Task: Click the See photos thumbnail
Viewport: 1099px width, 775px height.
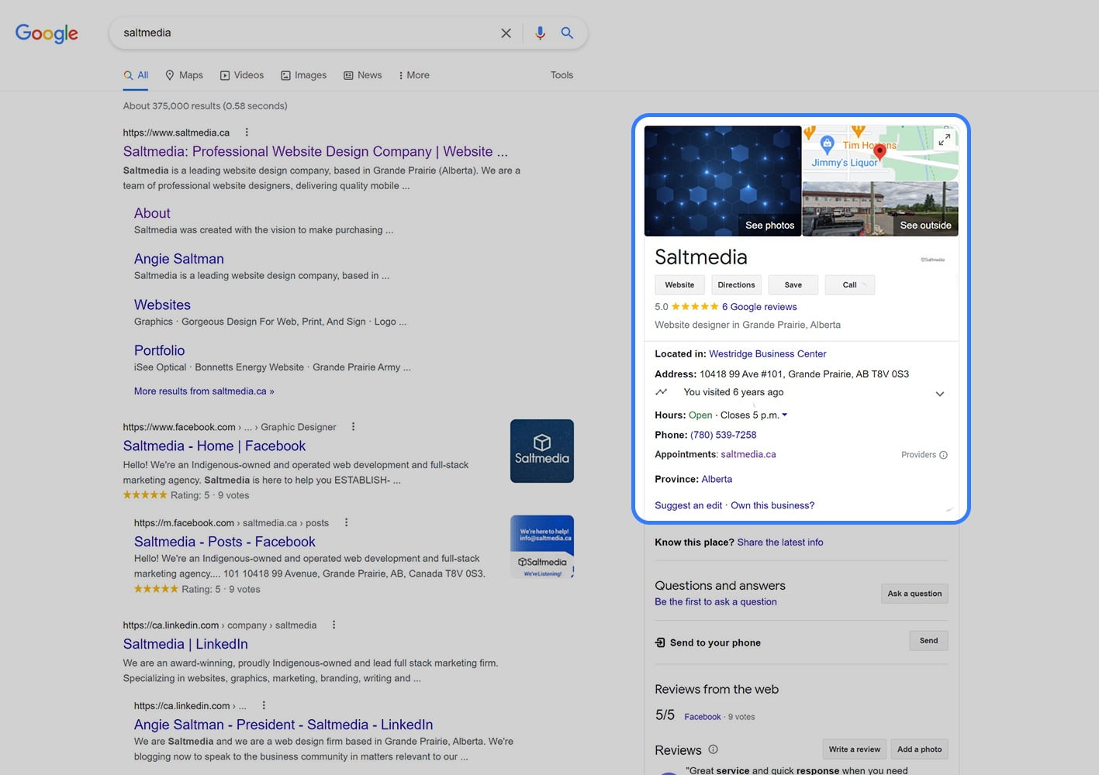Action: pos(723,181)
